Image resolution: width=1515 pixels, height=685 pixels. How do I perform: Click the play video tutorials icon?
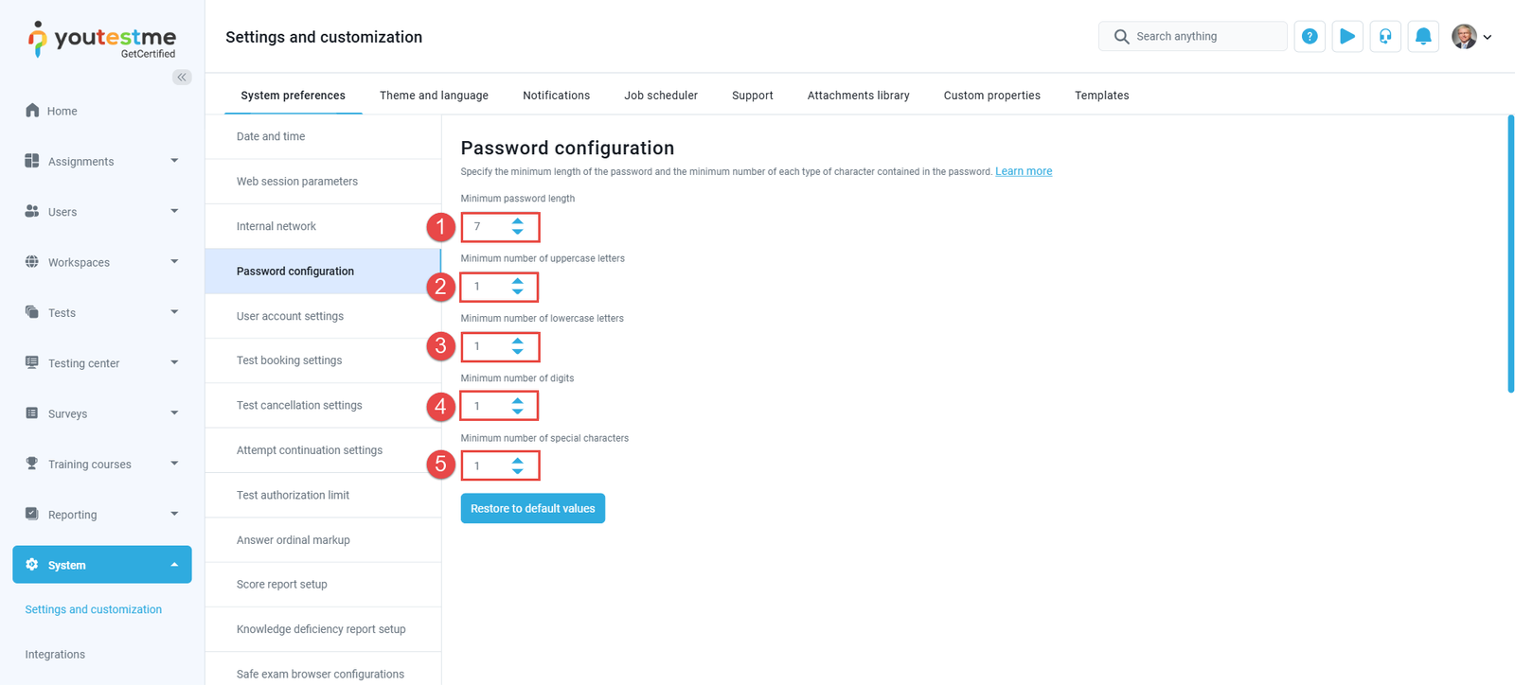pyautogui.click(x=1347, y=36)
